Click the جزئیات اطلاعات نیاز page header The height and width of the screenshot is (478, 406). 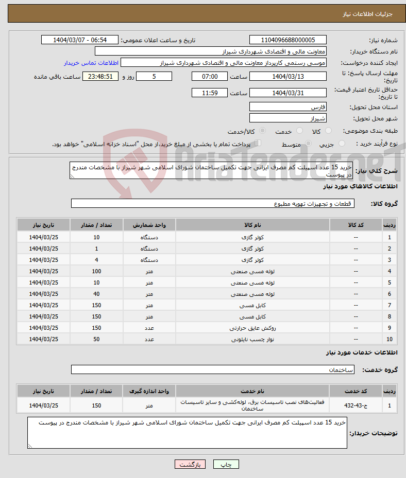(x=367, y=14)
